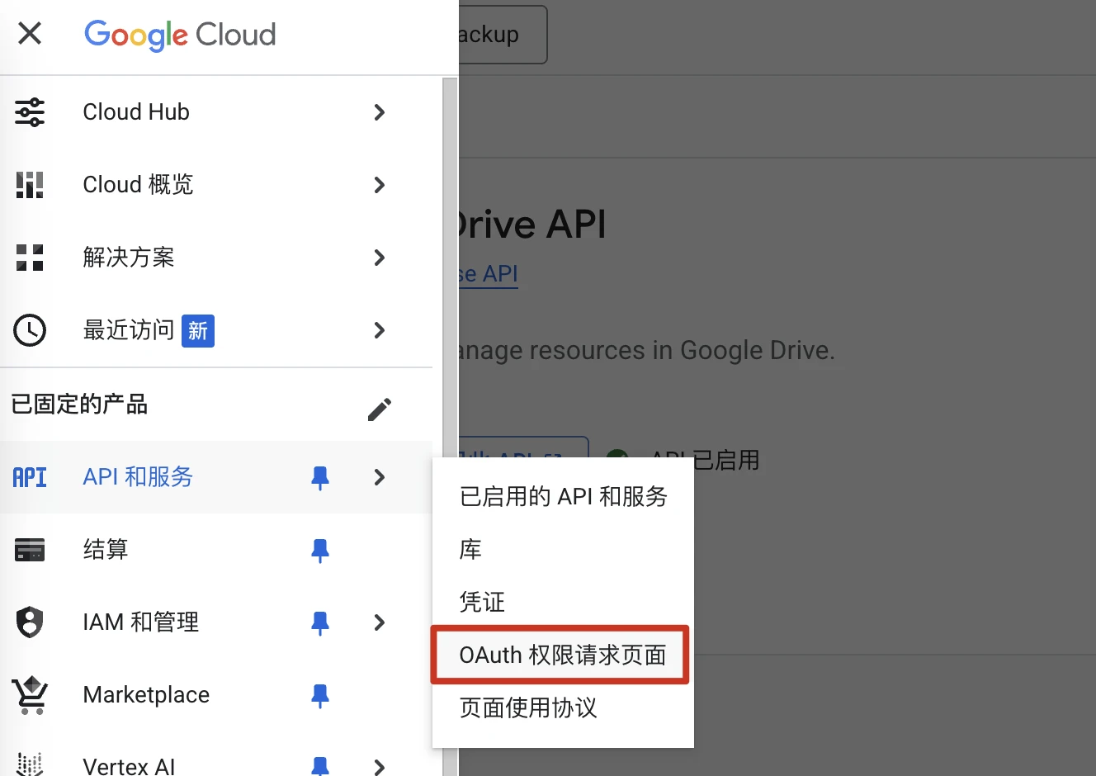Click the Drive API page title
This screenshot has width=1096, height=776.
tap(532, 225)
